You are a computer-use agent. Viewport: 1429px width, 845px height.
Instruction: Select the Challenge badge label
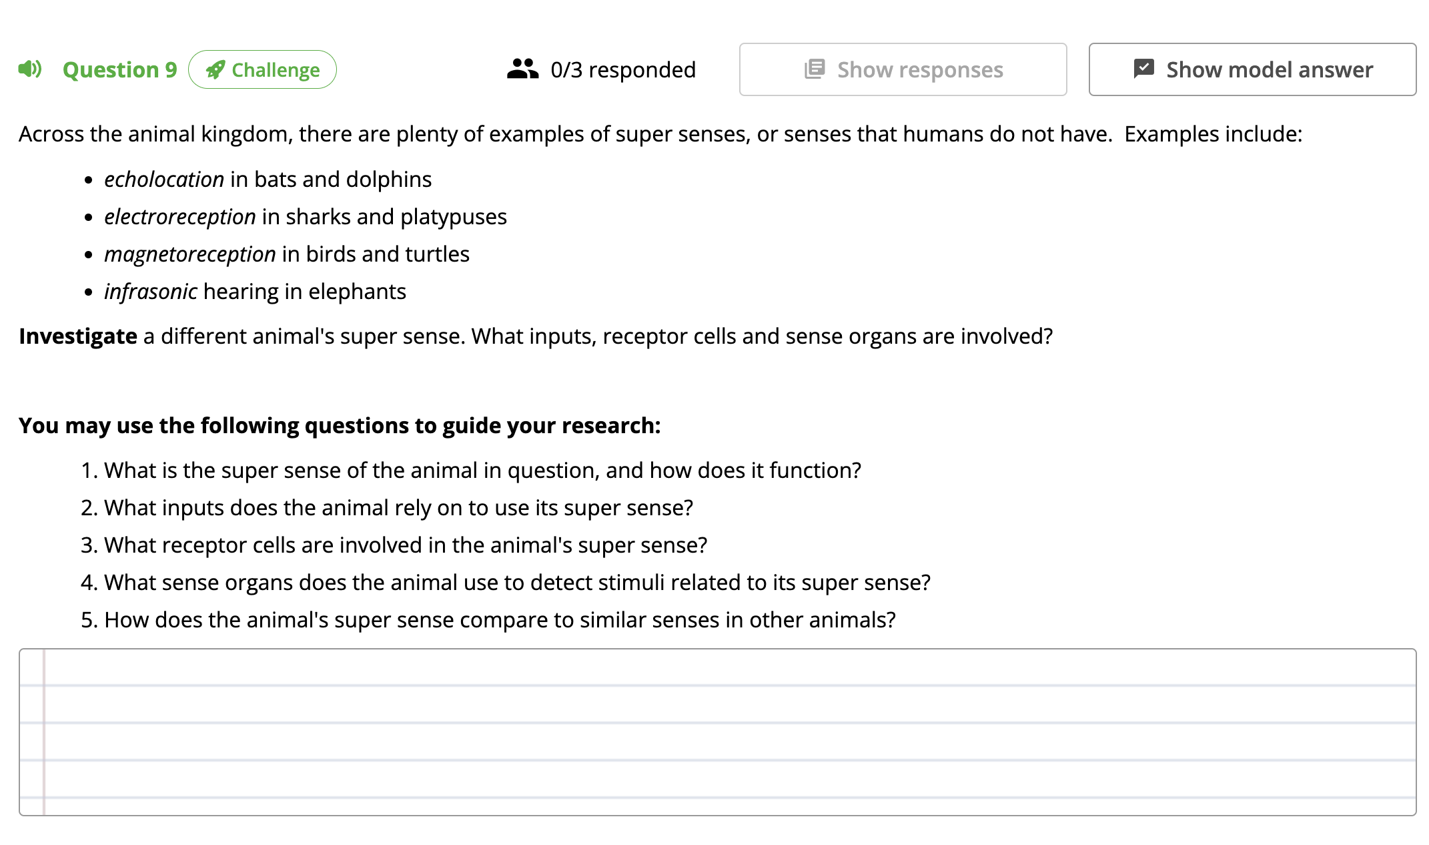[x=276, y=70]
